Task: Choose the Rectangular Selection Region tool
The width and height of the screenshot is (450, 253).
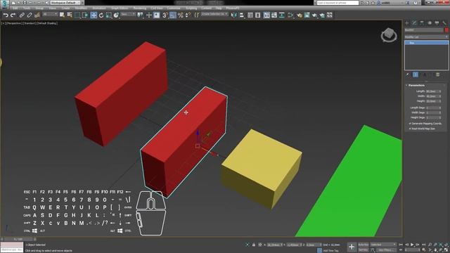Action: 77,15
